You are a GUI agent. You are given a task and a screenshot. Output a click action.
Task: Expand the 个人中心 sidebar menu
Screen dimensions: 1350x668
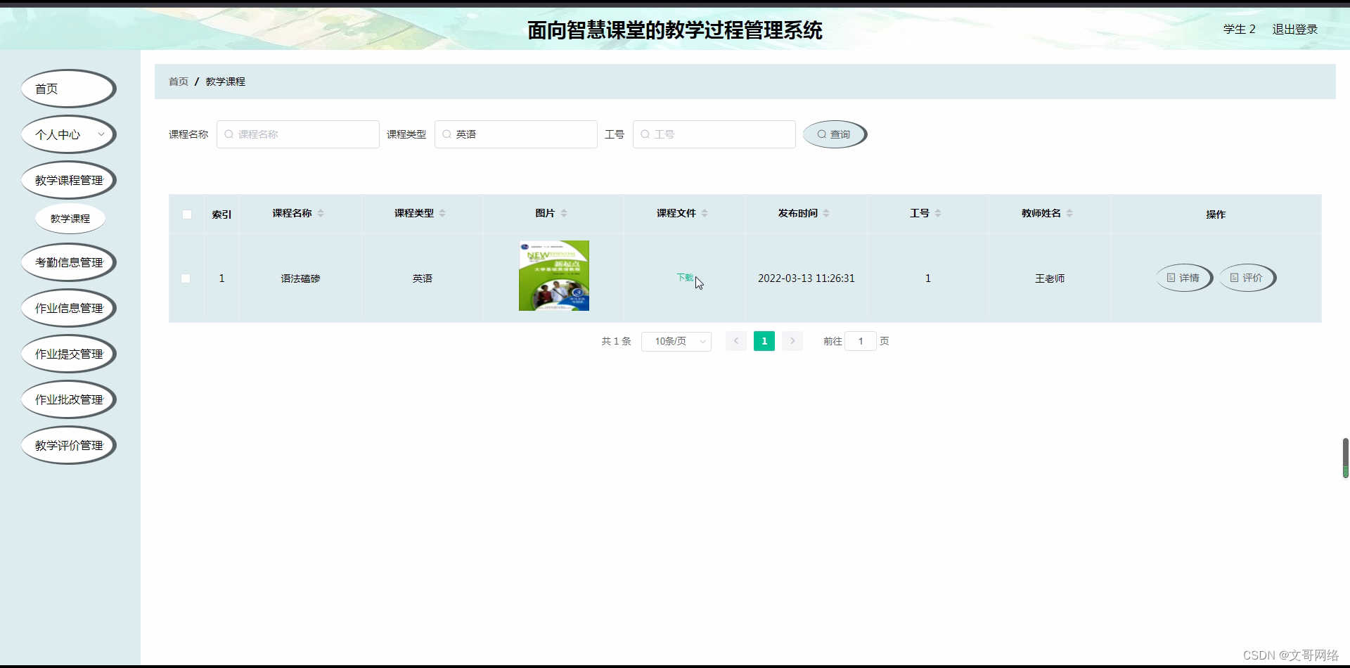pos(68,134)
